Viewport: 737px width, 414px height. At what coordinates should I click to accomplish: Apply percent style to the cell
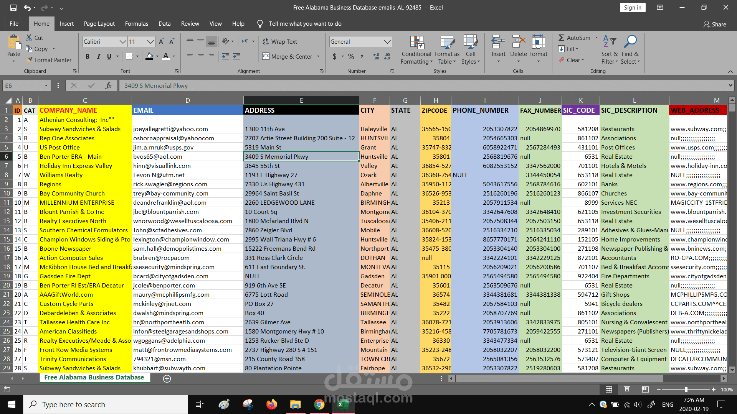click(x=351, y=56)
